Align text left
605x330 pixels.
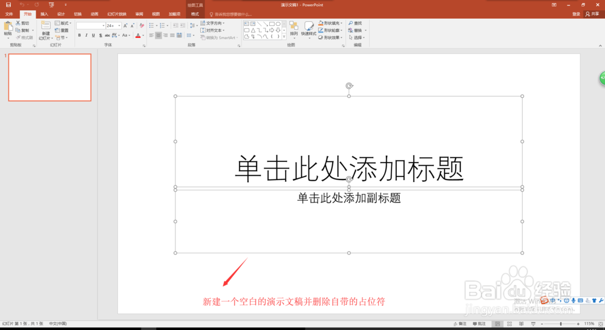tap(151, 36)
